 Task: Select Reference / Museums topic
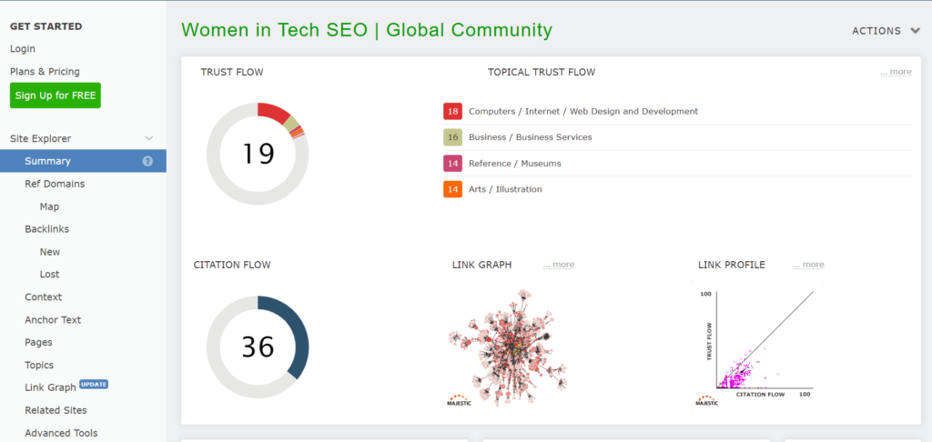(515, 164)
